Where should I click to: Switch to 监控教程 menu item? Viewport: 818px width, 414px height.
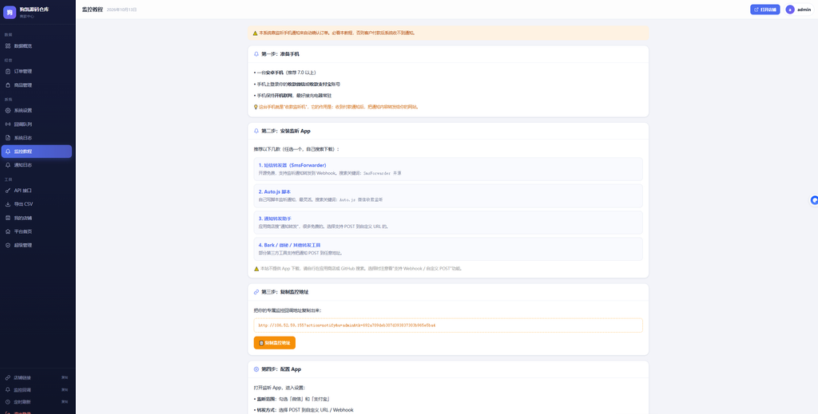click(x=37, y=152)
